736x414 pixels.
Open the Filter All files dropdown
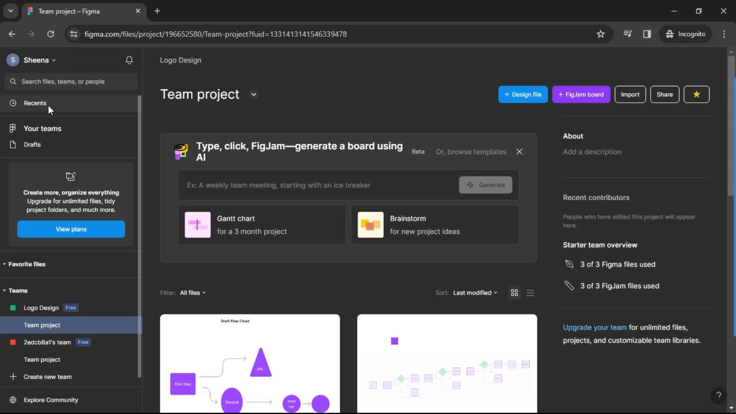192,292
